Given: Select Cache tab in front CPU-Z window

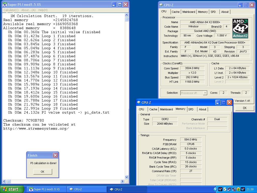Looking at the screenshot, I should pyautogui.click(x=153, y=109).
